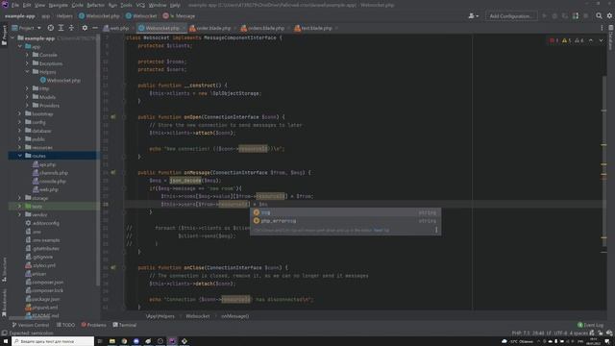Switch to the web.php editor tab
This screenshot has height=346, width=615.
[x=116, y=28]
